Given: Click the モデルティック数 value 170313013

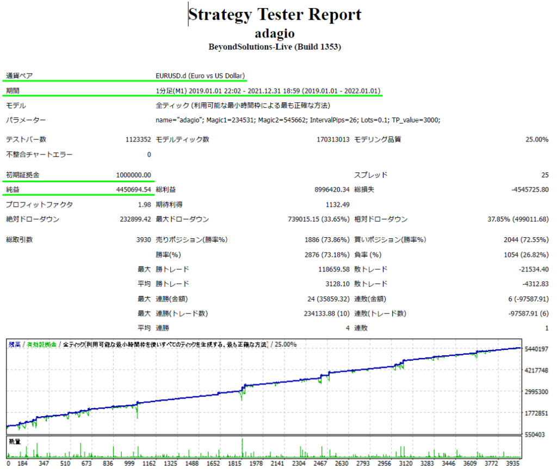Looking at the screenshot, I should pyautogui.click(x=333, y=139).
